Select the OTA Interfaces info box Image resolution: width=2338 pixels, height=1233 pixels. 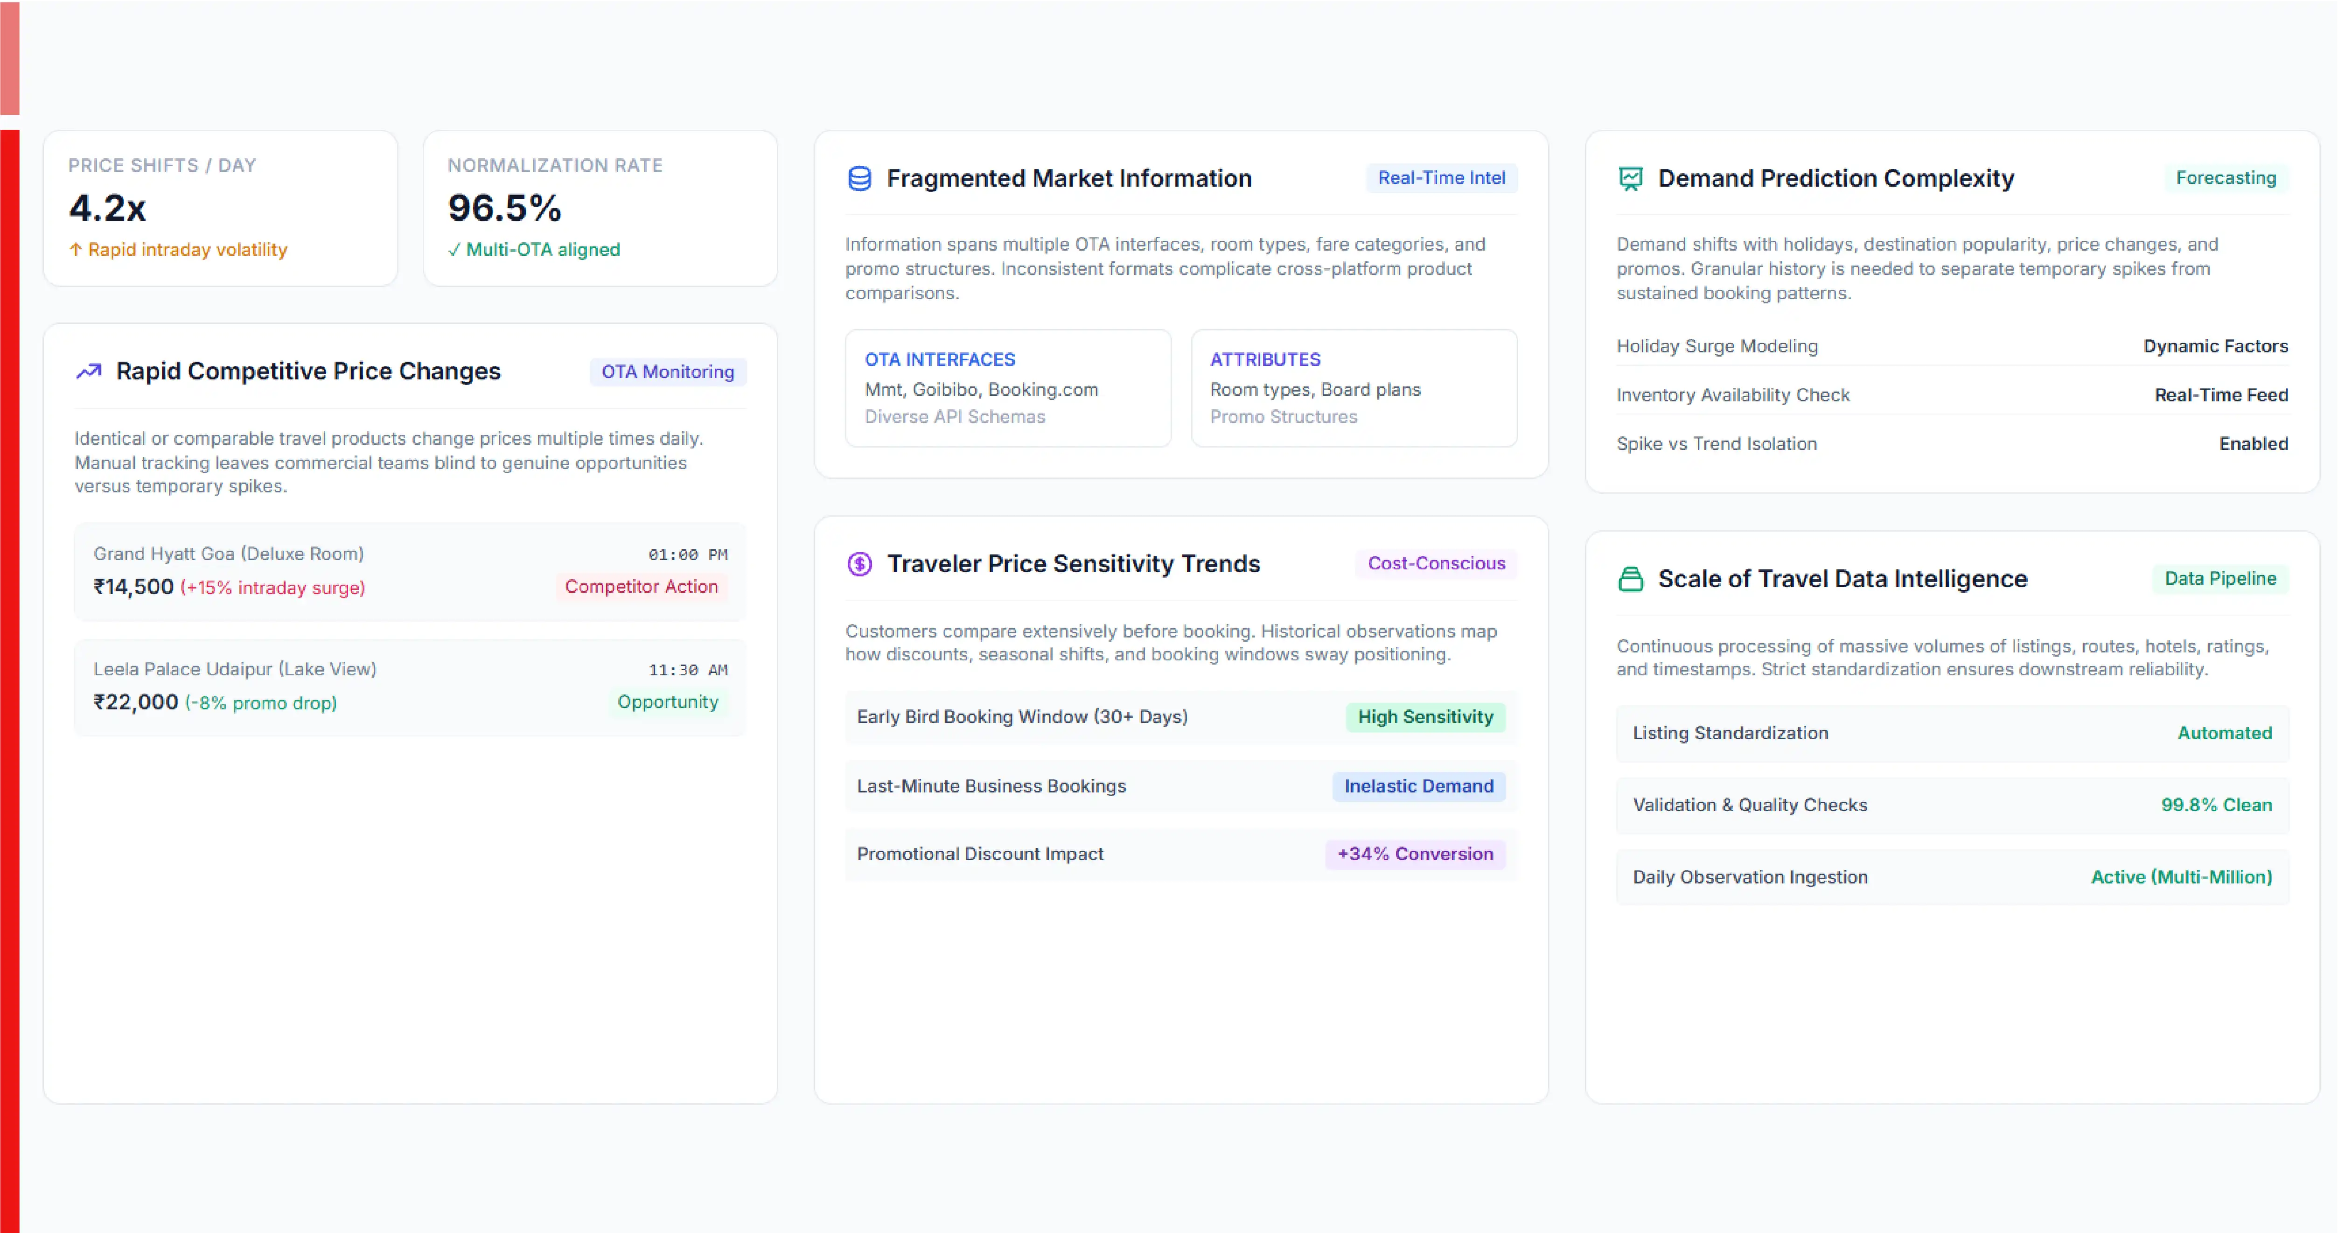1007,389
